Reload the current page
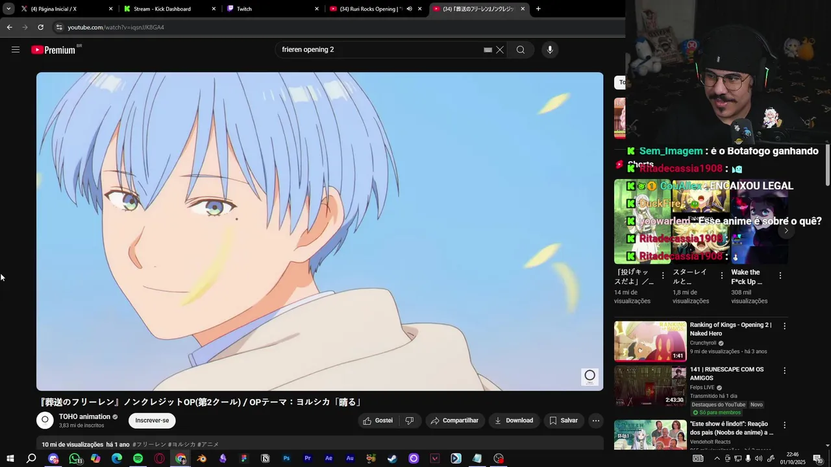 click(40, 27)
